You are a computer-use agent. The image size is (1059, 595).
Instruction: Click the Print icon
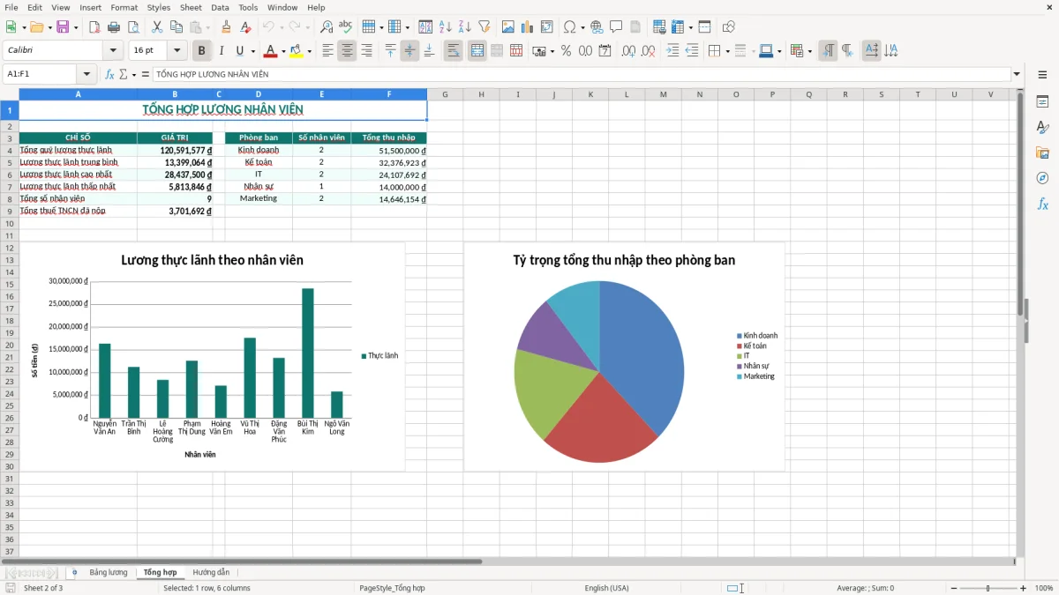tap(113, 27)
